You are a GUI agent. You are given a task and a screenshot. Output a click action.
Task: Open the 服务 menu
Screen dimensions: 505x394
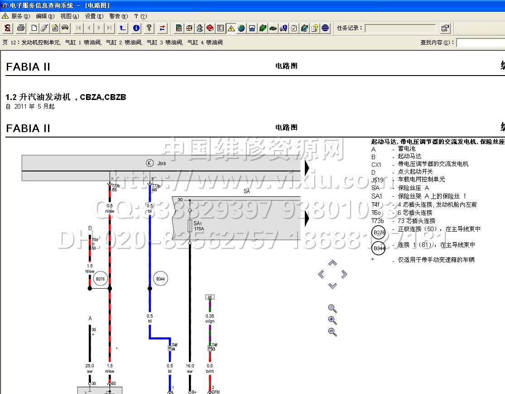point(20,16)
